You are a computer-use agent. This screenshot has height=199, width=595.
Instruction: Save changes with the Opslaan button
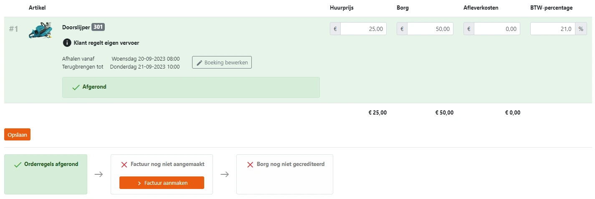[x=17, y=135]
